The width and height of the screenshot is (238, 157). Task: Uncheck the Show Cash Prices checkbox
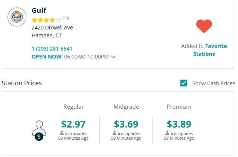184,83
